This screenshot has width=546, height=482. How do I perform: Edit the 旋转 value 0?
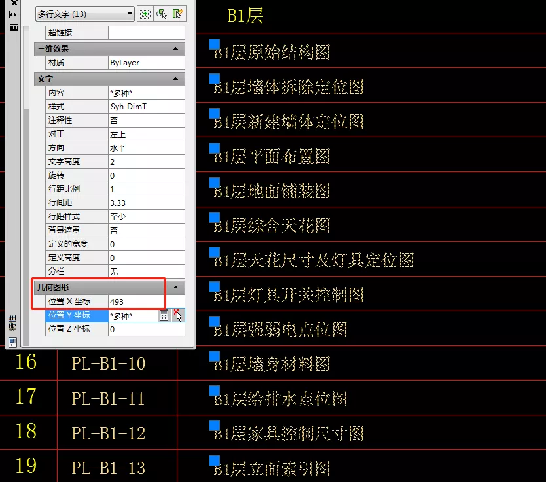click(x=147, y=175)
